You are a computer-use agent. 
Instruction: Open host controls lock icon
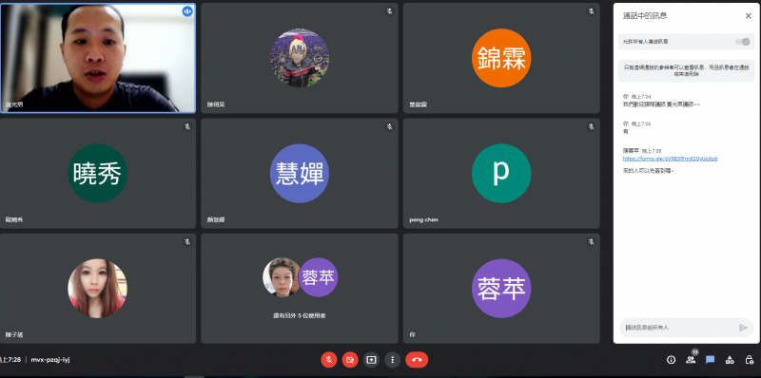pyautogui.click(x=749, y=360)
